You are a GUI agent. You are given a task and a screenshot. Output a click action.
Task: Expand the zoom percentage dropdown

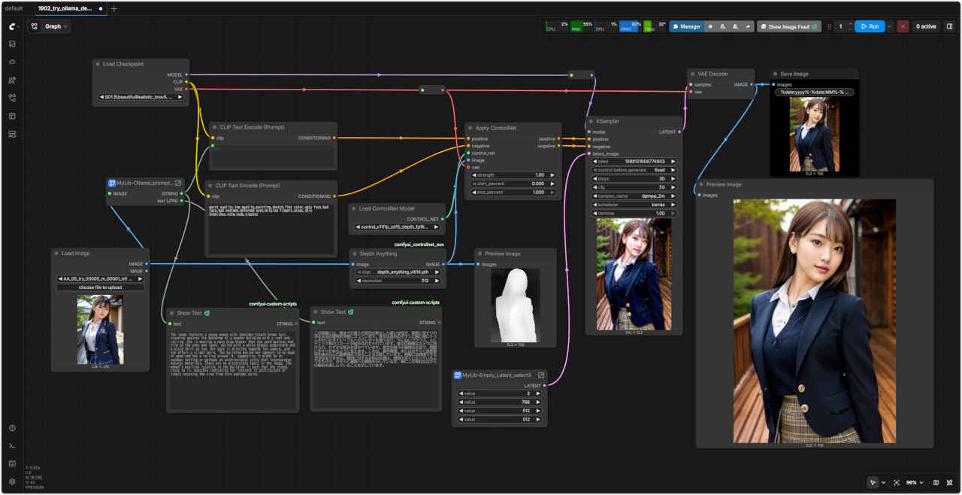click(x=913, y=482)
